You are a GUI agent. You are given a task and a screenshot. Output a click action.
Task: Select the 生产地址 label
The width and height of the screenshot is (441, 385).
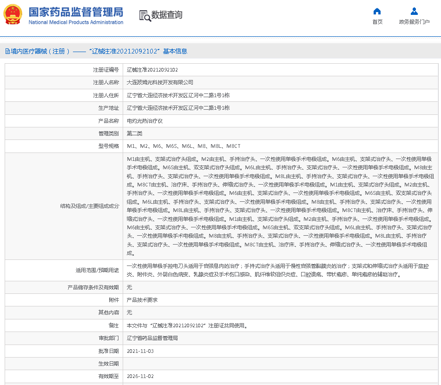click(109, 108)
